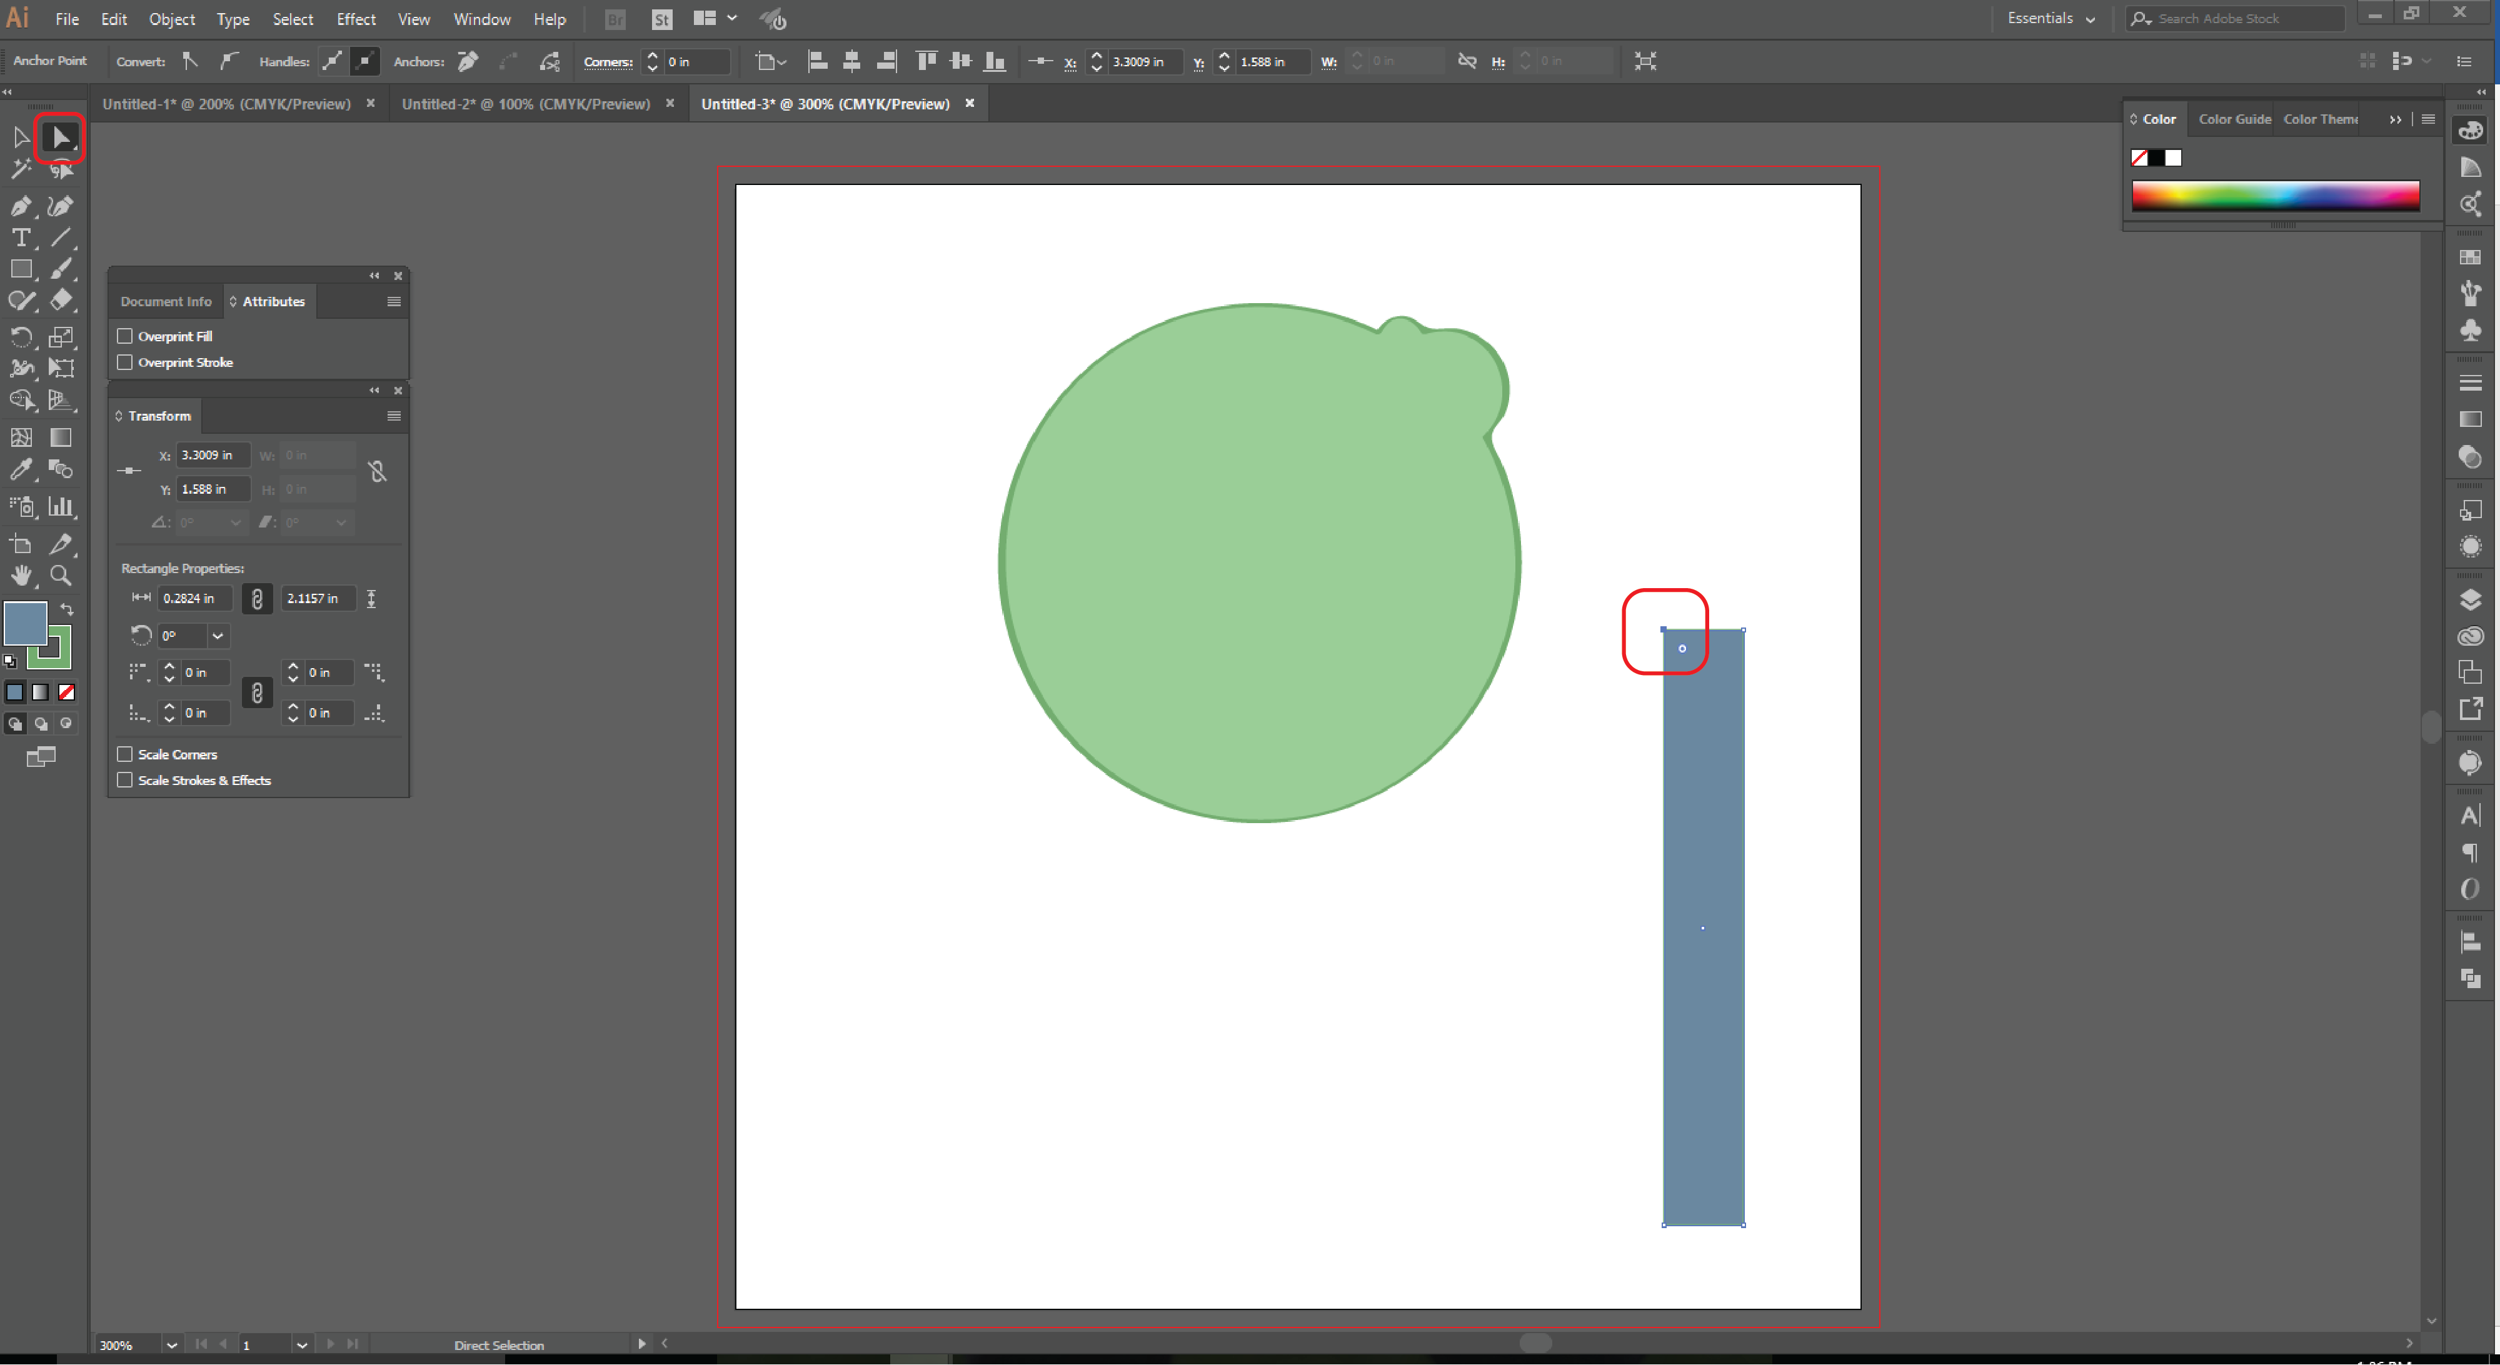This screenshot has height=1365, width=2500.
Task: Select the Eraser tool
Action: click(61, 301)
